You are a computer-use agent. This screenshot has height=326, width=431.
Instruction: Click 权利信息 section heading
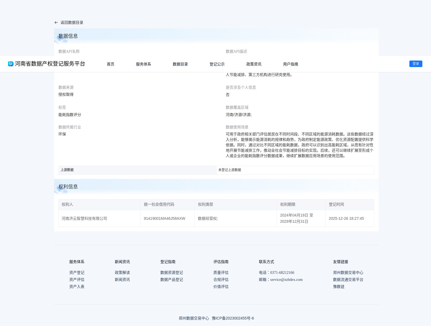point(68,187)
